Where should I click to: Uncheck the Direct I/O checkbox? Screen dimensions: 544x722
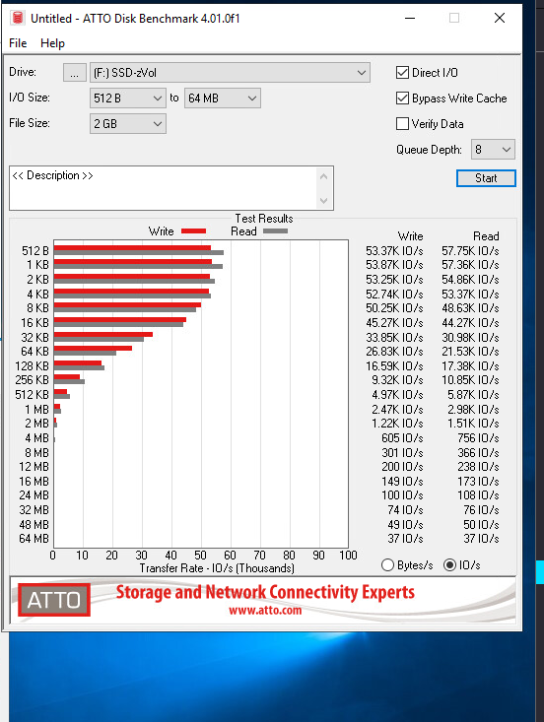click(402, 72)
